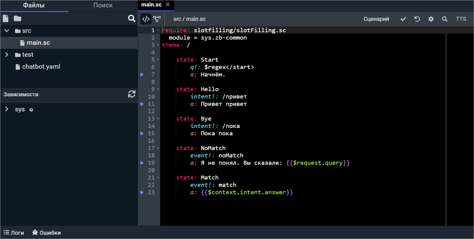
Task: Open the Логи panel
Action: (14, 233)
